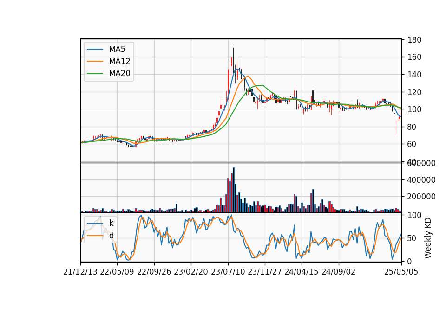Click the MA20 legend label
446x320 pixels.
pos(120,73)
